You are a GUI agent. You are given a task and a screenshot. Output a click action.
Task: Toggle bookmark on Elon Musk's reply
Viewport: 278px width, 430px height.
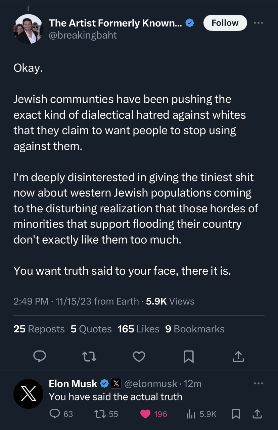(x=236, y=414)
